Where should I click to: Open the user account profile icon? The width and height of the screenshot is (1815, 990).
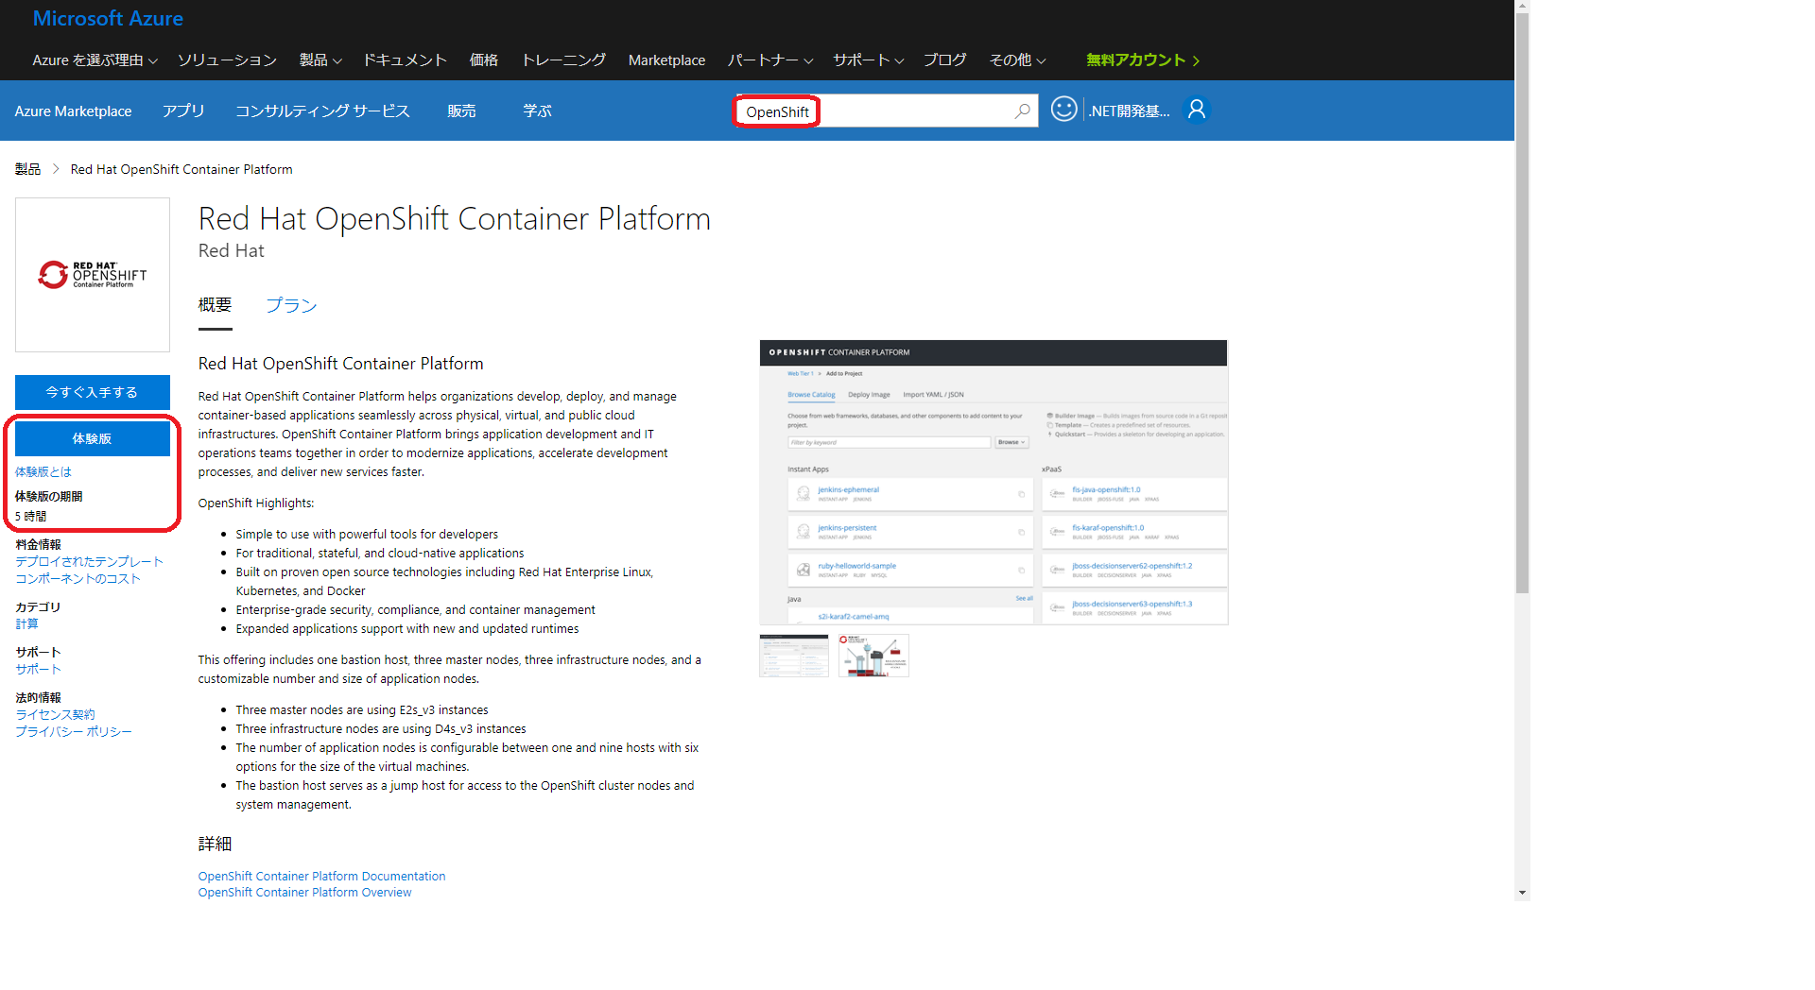pyautogui.click(x=1196, y=111)
